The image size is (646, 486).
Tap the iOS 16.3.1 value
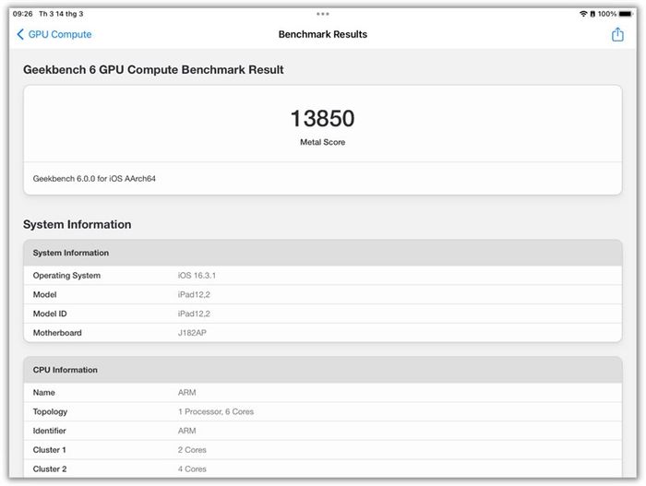pos(197,276)
